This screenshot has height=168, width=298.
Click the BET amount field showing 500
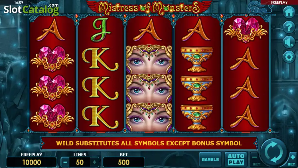(124, 162)
